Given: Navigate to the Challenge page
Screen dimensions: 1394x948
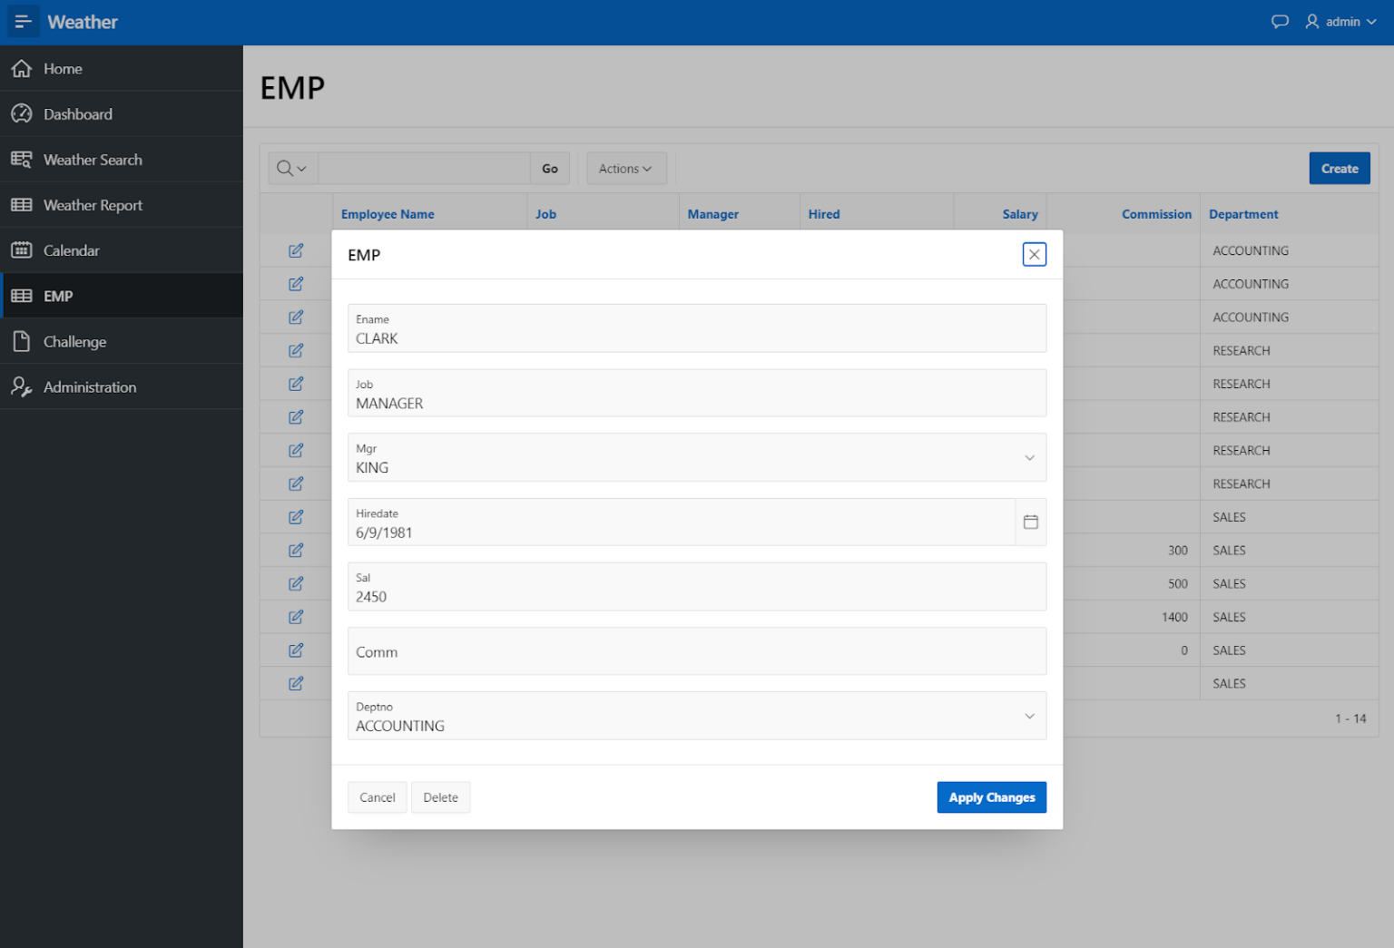Looking at the screenshot, I should coord(74,341).
